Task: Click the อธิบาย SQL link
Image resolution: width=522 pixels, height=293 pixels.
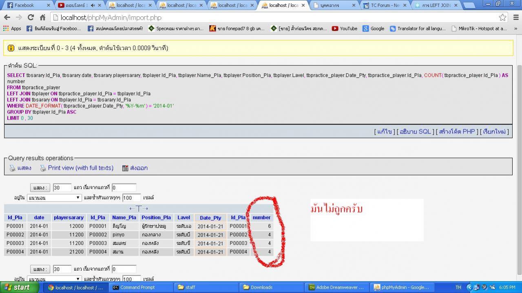Action: click(415, 131)
